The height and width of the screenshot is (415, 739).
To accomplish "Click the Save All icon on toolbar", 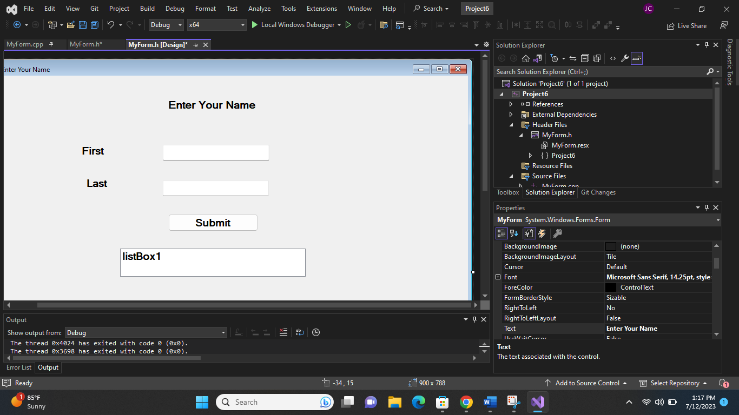I will [95, 25].
